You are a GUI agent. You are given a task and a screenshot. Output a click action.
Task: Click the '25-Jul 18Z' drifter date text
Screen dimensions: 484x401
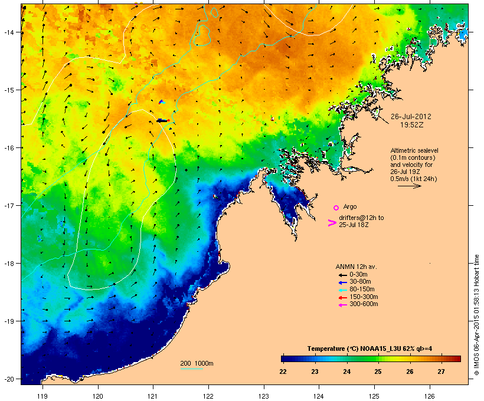tap(354, 225)
